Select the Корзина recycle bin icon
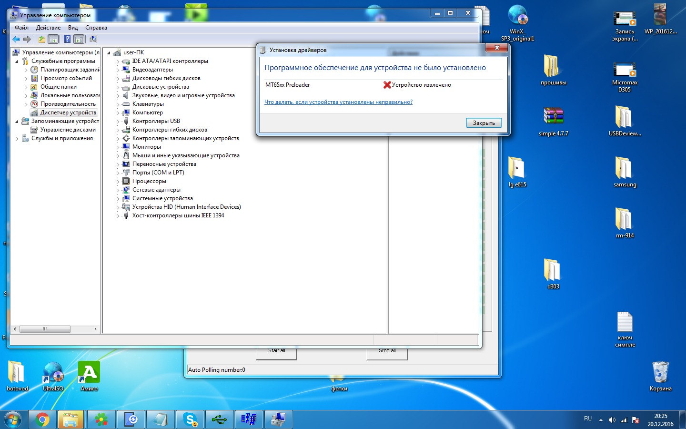The height and width of the screenshot is (429, 686). (x=660, y=372)
